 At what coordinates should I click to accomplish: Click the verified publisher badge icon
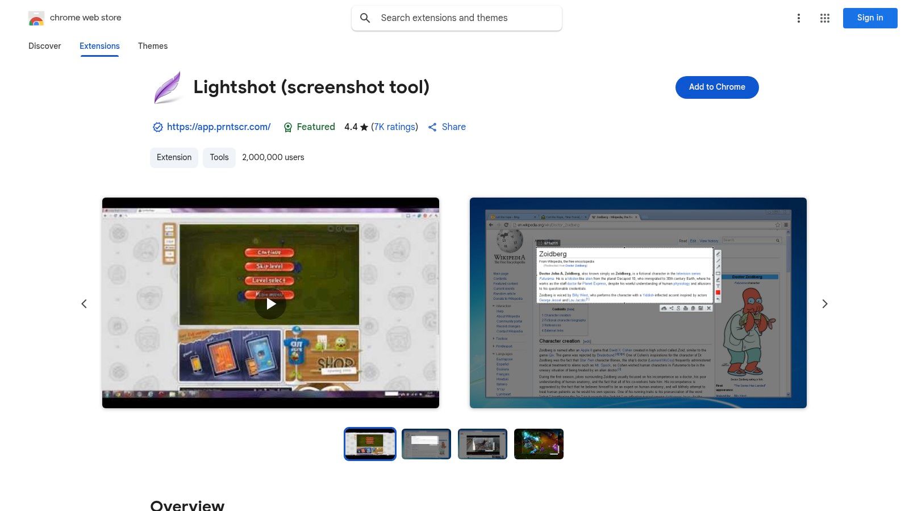click(158, 127)
